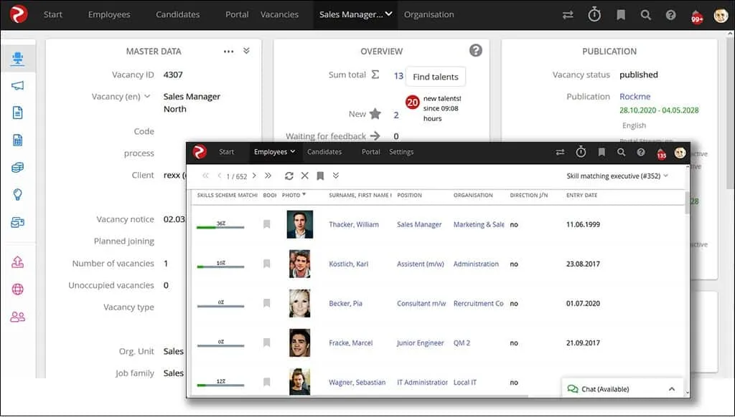The image size is (735, 417).
Task: Click the coins stack icon in left sidebar
Action: pyautogui.click(x=17, y=167)
